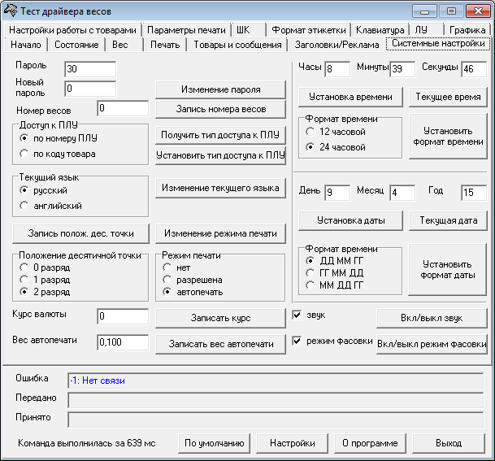The height and width of the screenshot is (461, 495).
Task: Click the Изменение пароля button
Action: [220, 89]
